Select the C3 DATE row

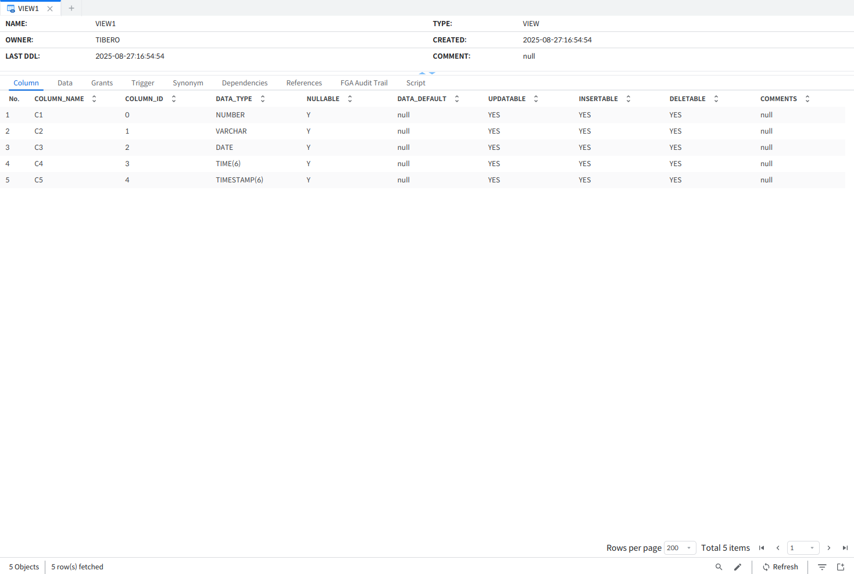[x=224, y=148]
